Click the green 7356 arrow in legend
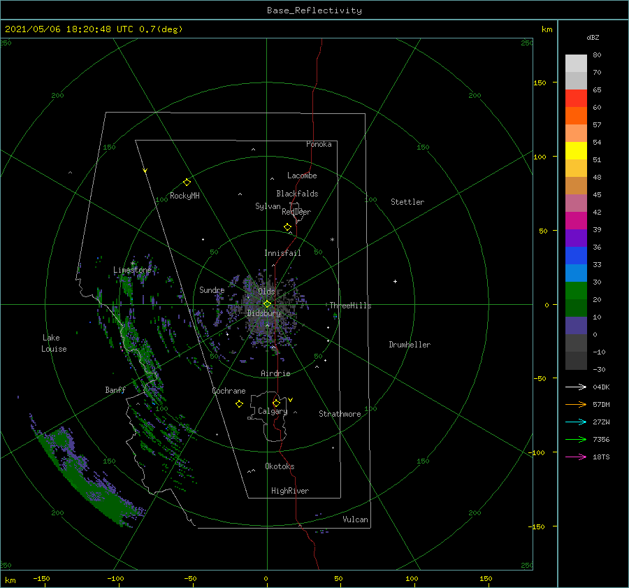 576,440
